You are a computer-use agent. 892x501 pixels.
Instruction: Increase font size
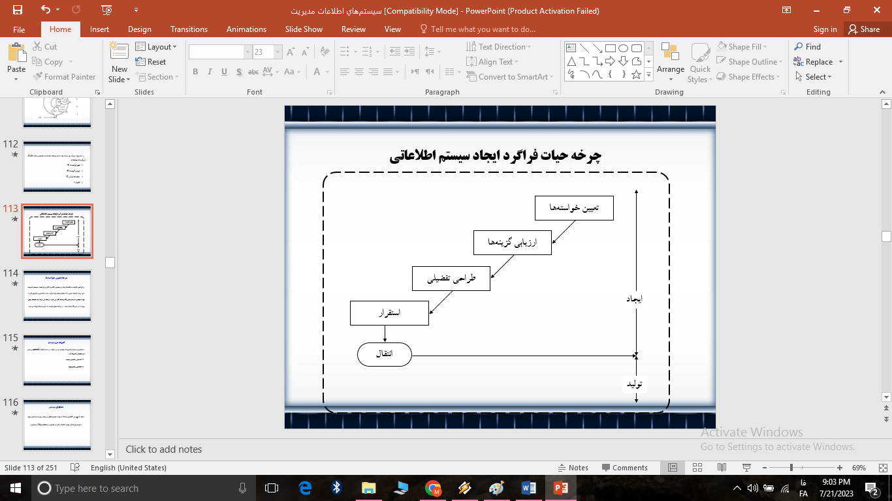[x=291, y=52]
